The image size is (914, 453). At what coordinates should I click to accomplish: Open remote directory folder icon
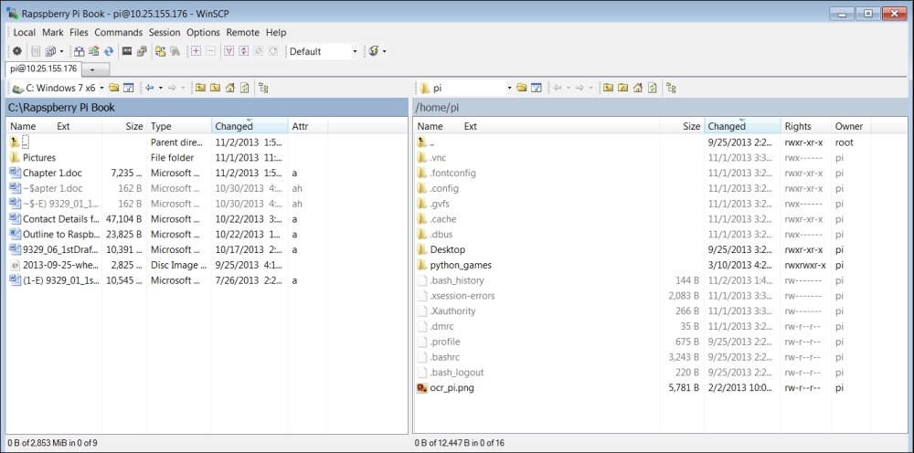tap(522, 88)
